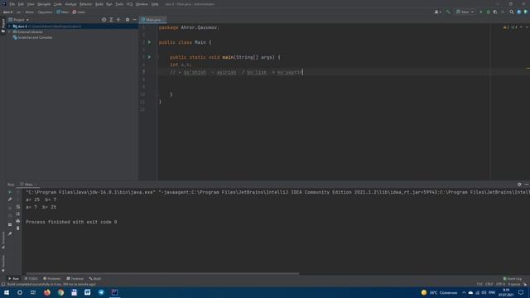
Task: Open the Refactor menu
Action: 85,4
